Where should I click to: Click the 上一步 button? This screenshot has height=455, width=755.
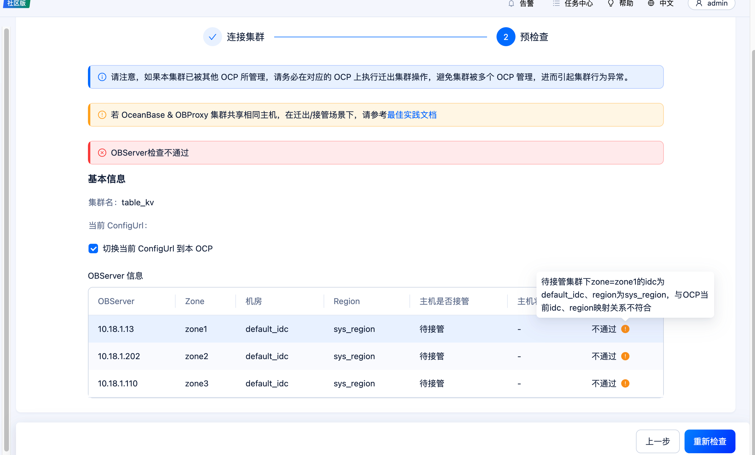658,441
